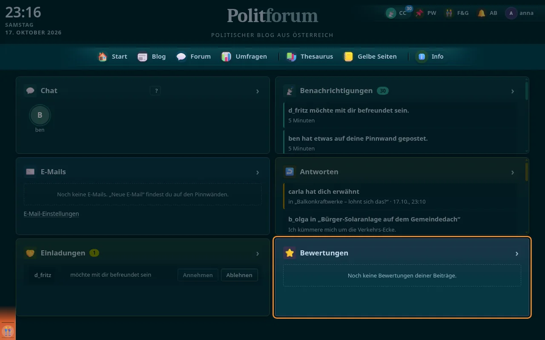Click the Info circle icon
This screenshot has height=340, width=545.
(422, 57)
